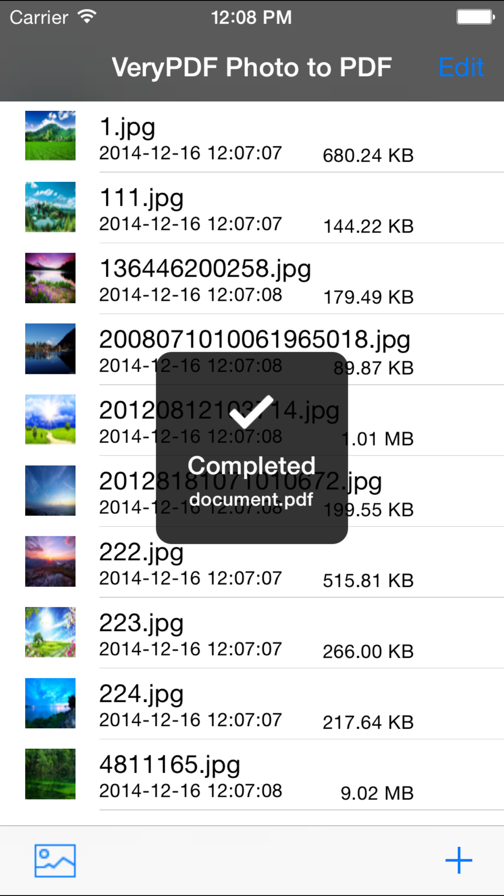
Task: Open the 224.jpg thumbnail
Action: (x=50, y=703)
